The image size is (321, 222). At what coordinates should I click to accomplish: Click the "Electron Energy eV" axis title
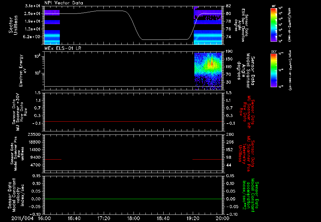click(x=23, y=71)
